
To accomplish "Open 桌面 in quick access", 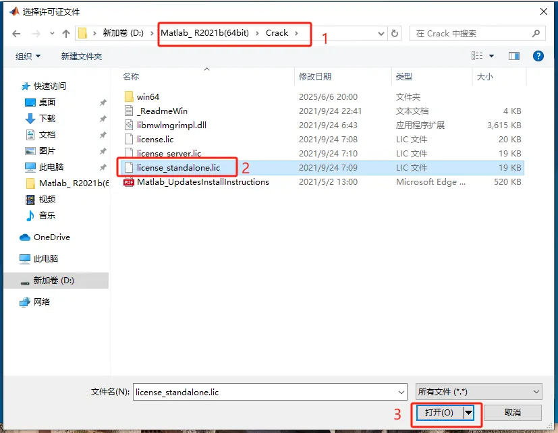I will [x=47, y=103].
